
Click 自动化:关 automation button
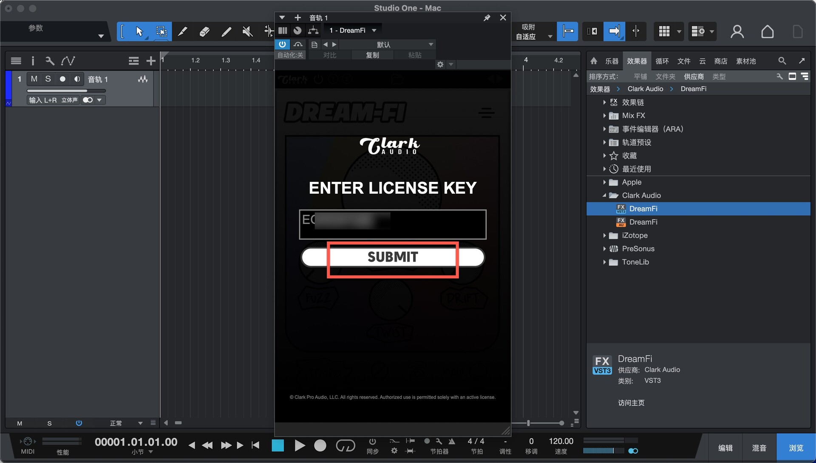coord(290,55)
